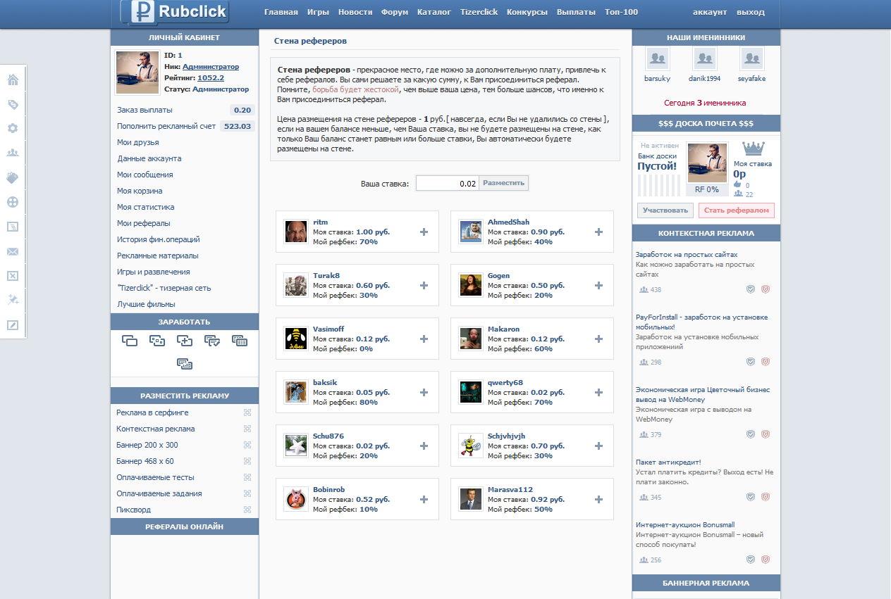Open История фин.операций link
This screenshot has height=599, width=891.
[x=159, y=239]
